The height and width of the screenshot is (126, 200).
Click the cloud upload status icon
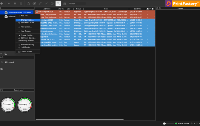(x=192, y=123)
